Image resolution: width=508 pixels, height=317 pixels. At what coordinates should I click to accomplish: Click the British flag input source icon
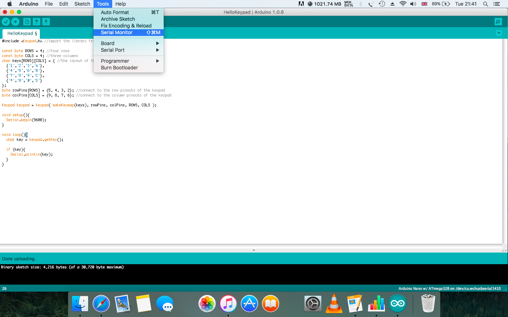coord(424,4)
